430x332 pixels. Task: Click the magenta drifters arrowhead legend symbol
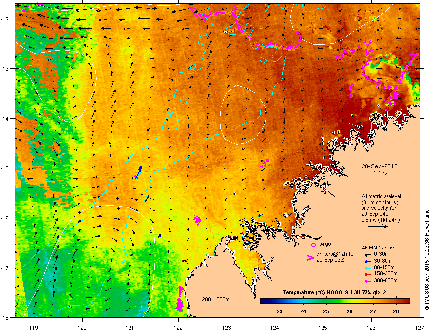pos(310,258)
